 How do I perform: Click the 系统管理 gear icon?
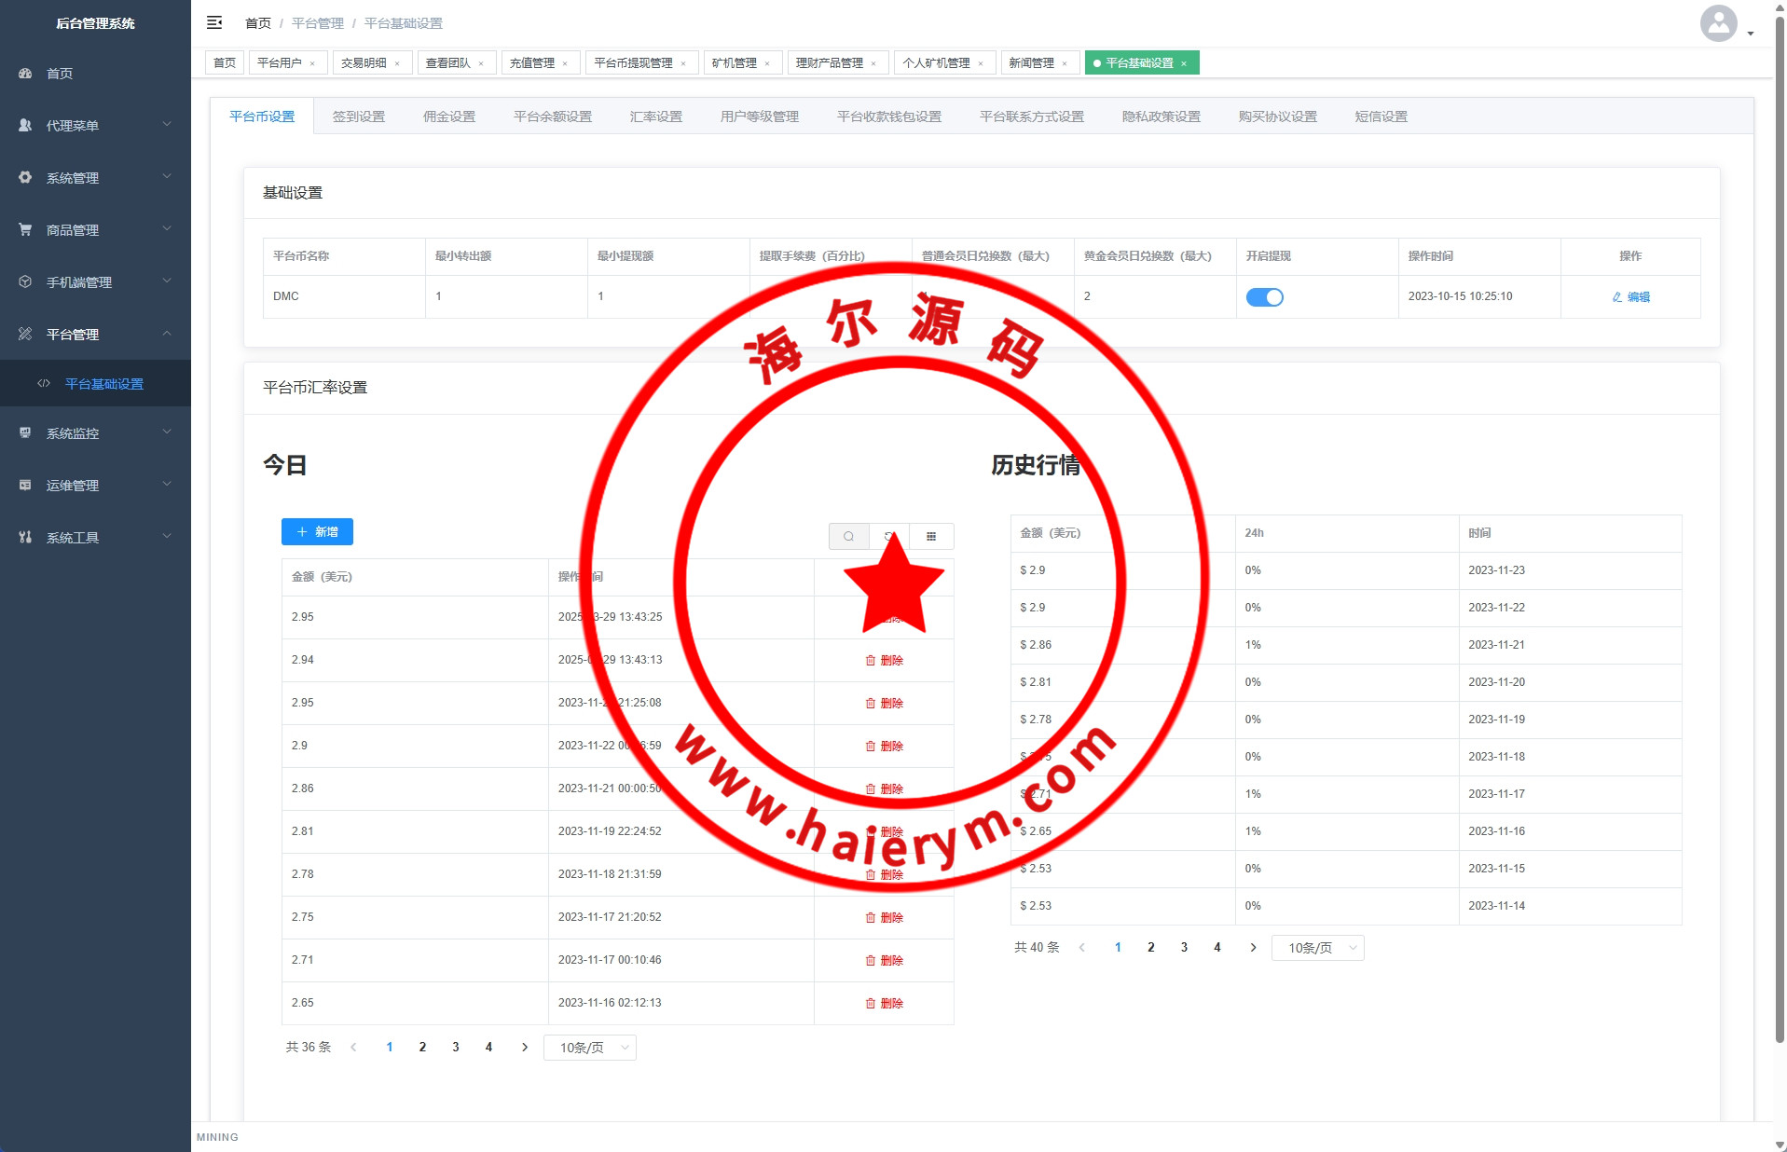click(x=25, y=177)
